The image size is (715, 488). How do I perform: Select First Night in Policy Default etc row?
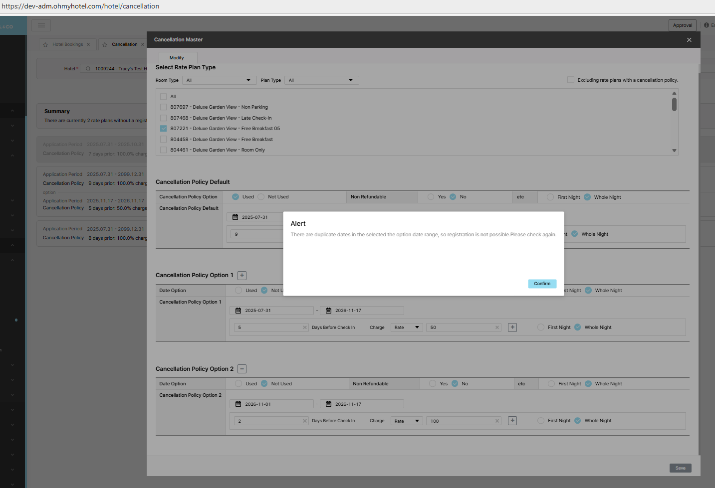coord(550,197)
